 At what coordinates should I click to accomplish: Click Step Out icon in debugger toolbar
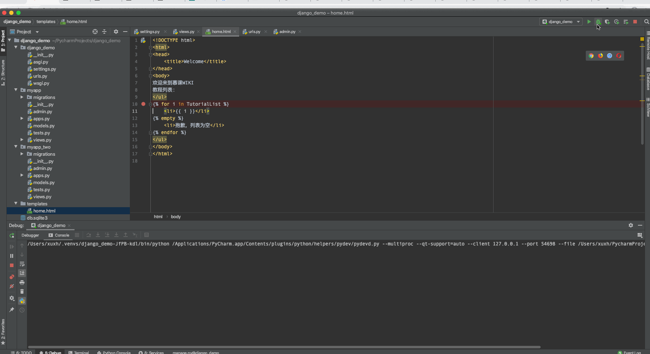coord(126,235)
